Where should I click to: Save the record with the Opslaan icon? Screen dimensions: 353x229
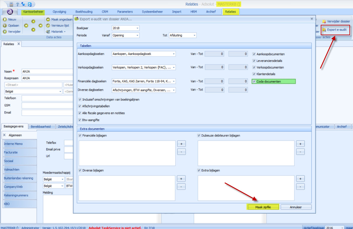(x=5, y=25)
